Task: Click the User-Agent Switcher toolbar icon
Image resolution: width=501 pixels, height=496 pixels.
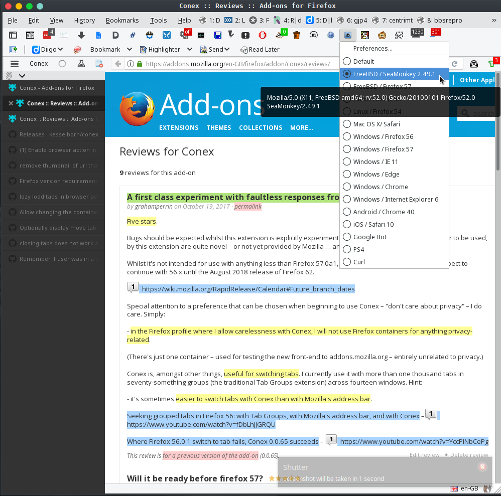Action: point(347,35)
